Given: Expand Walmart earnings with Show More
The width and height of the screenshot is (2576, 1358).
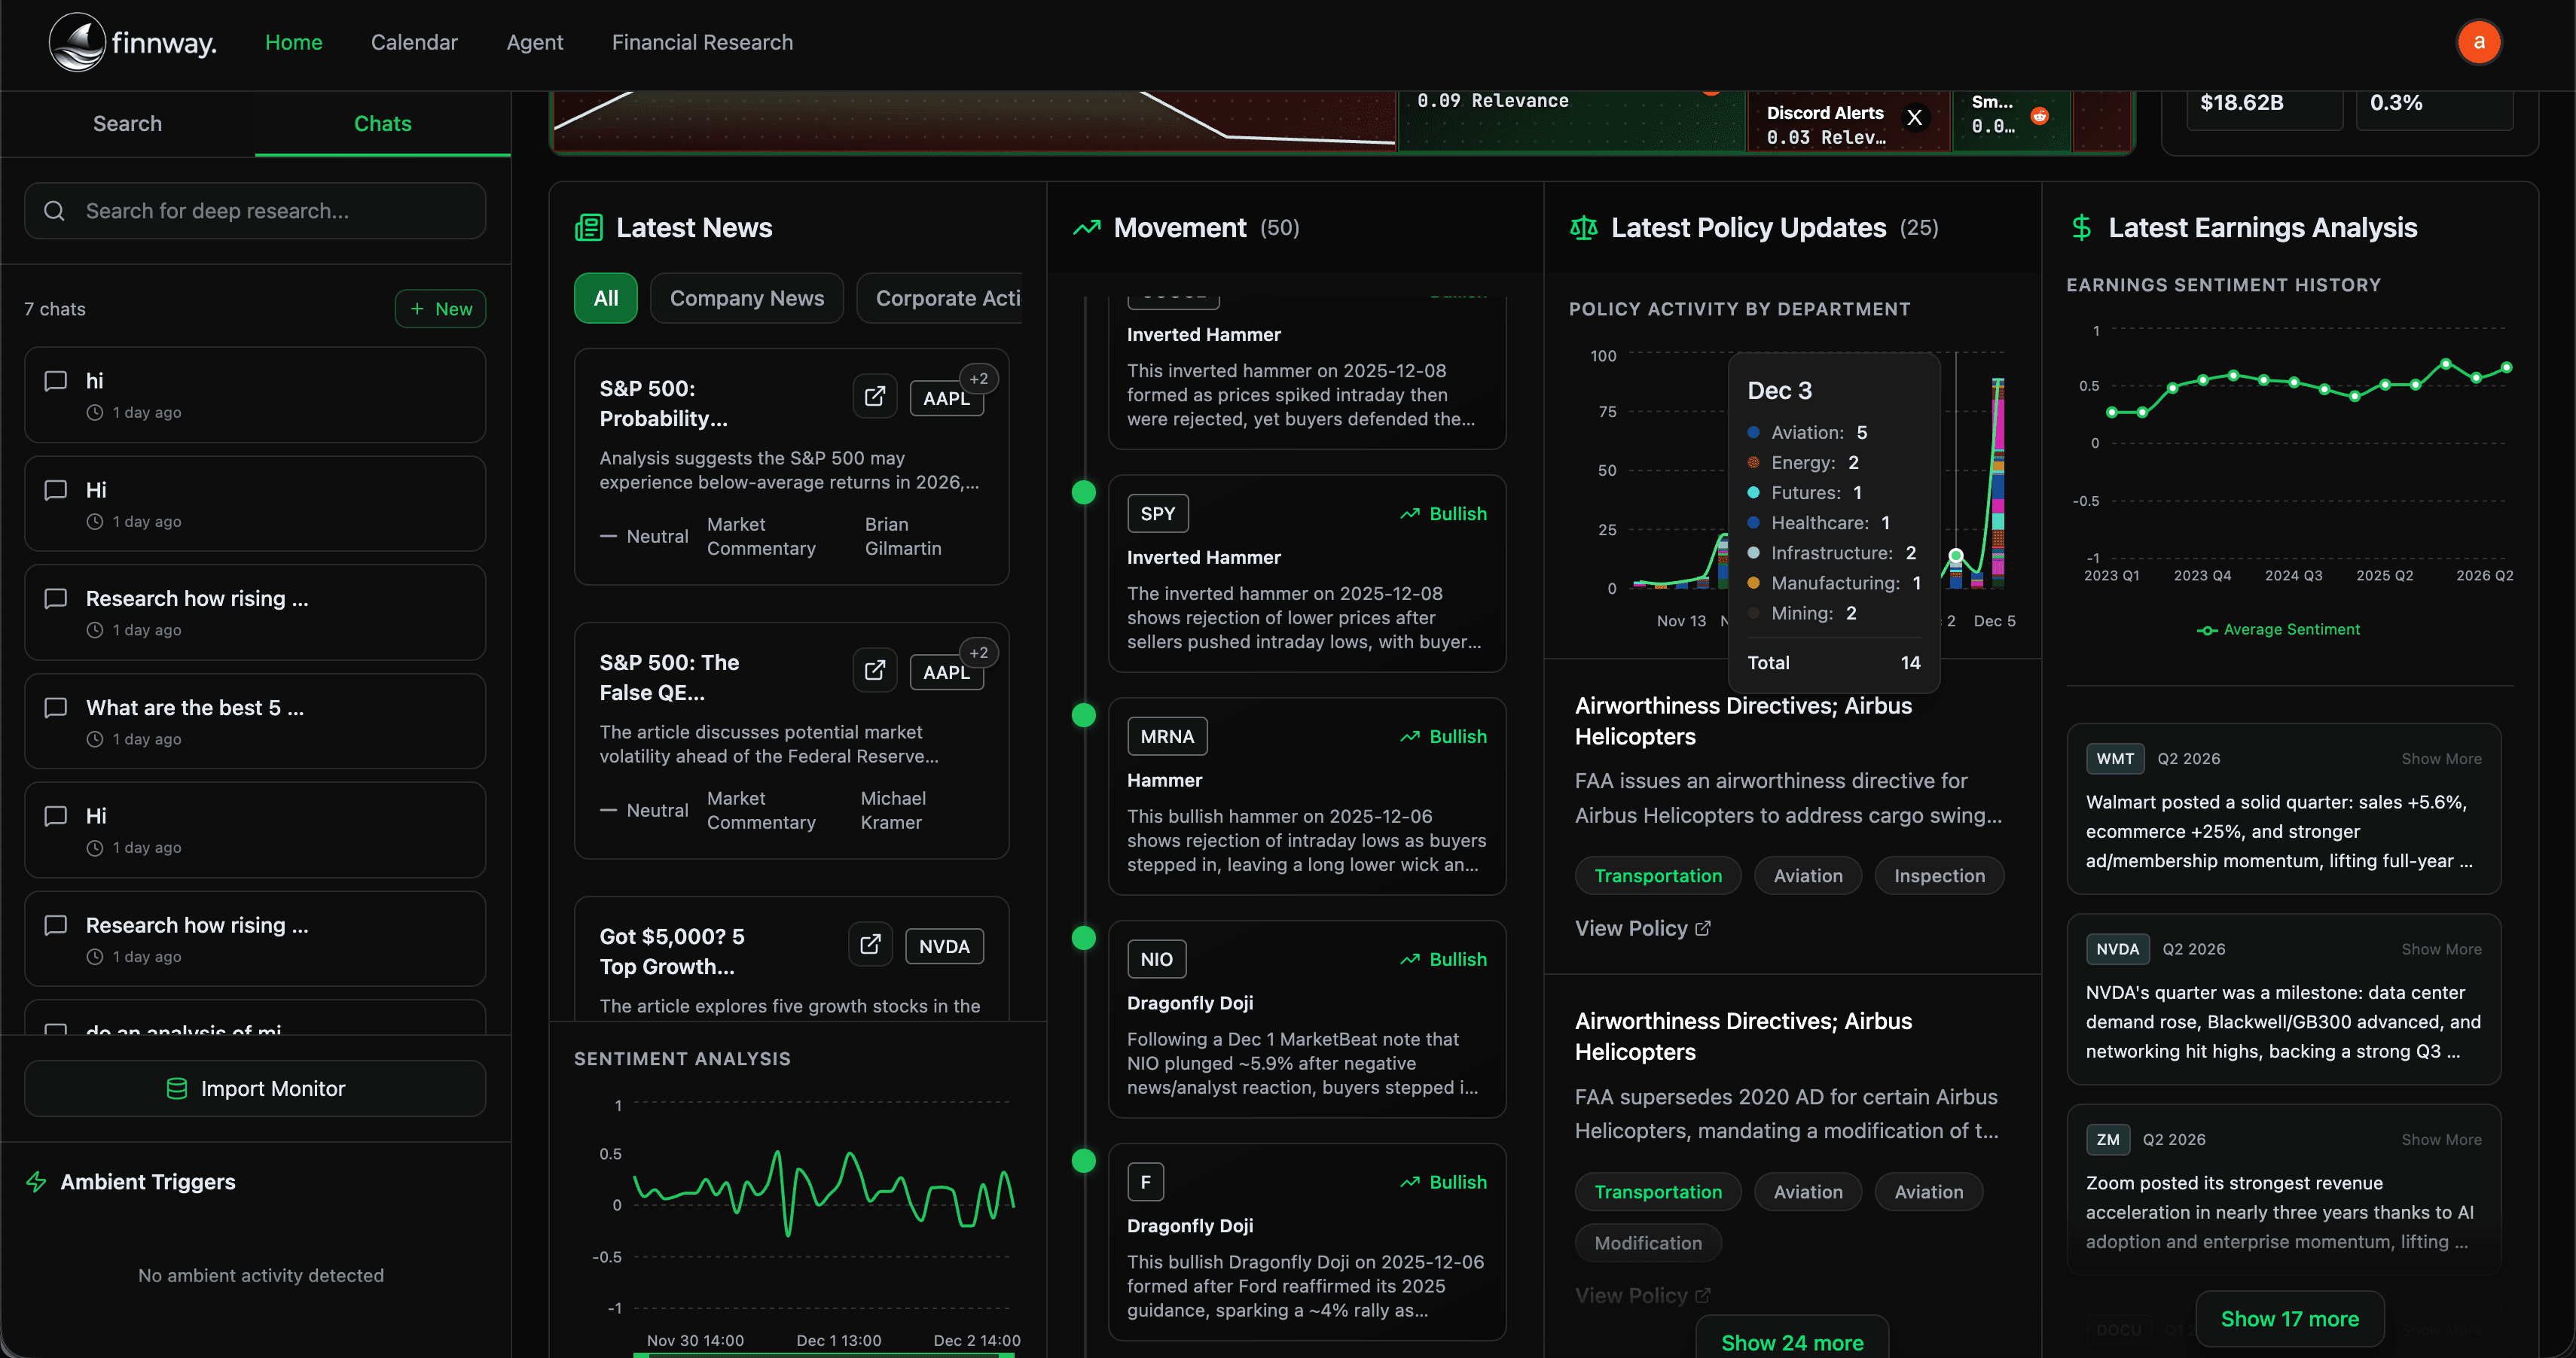Looking at the screenshot, I should [2440, 759].
